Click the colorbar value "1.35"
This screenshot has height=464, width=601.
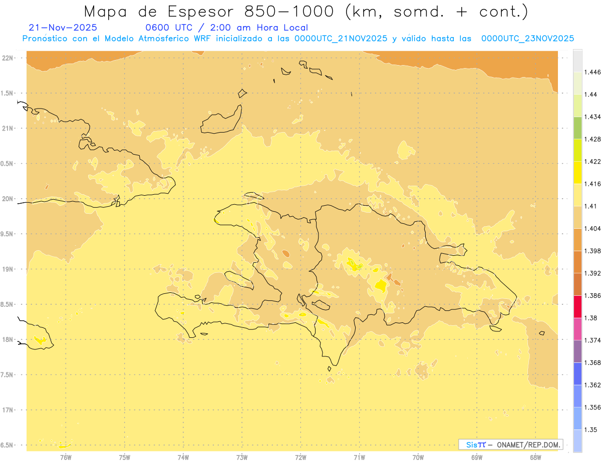[x=590, y=429]
